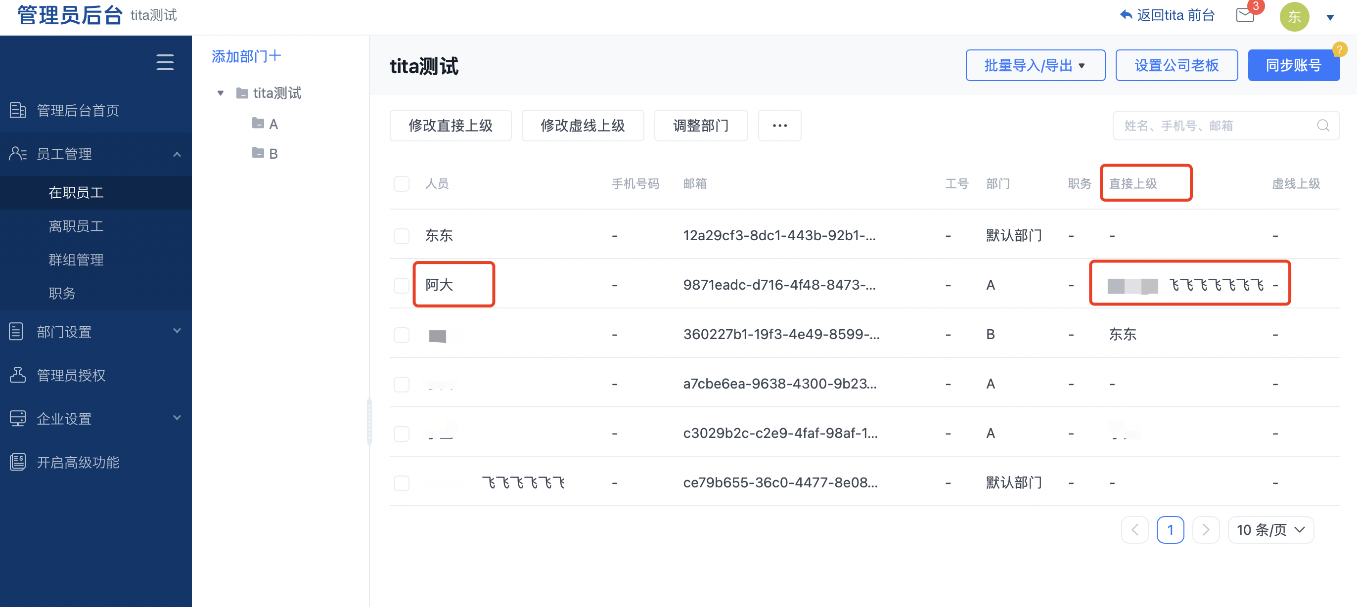Select the checkbox in the 360227b1 email row
The width and height of the screenshot is (1357, 607).
coord(402,334)
